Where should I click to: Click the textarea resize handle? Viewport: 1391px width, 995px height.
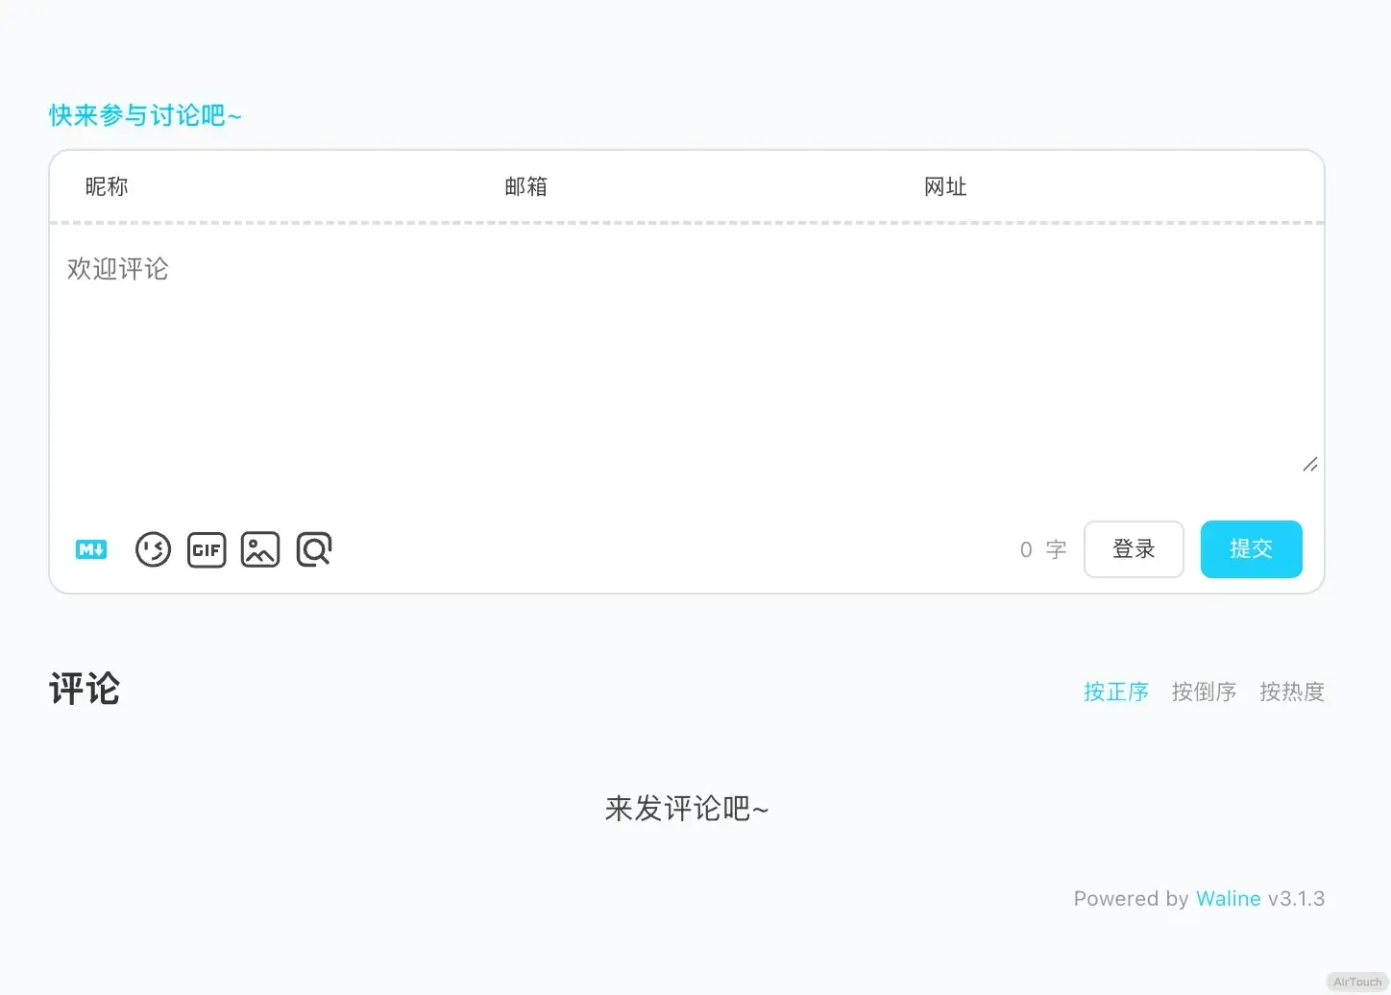pos(1309,465)
